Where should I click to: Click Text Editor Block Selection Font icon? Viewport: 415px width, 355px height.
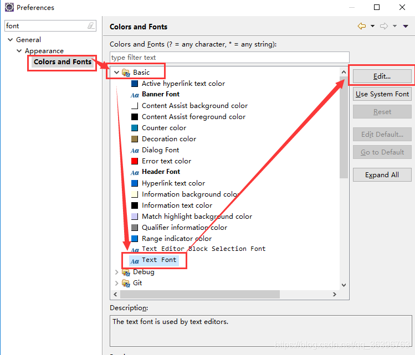click(135, 249)
